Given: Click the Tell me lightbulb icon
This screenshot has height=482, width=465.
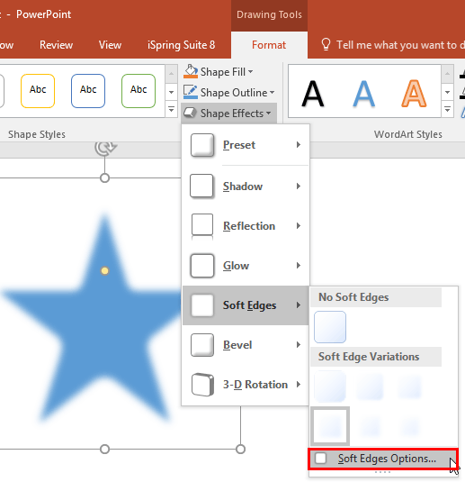Looking at the screenshot, I should [326, 45].
